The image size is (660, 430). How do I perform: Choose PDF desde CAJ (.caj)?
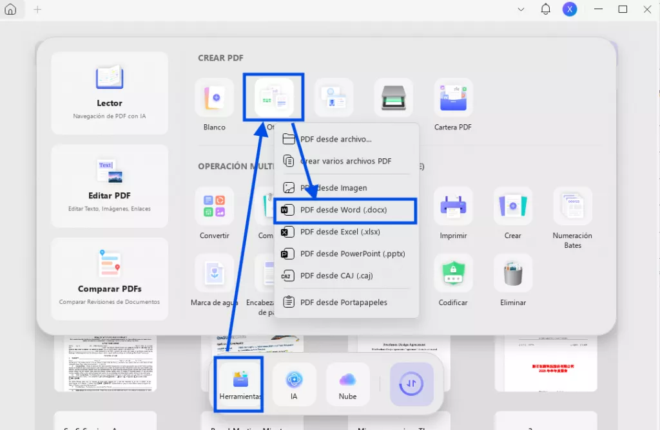[346, 276]
